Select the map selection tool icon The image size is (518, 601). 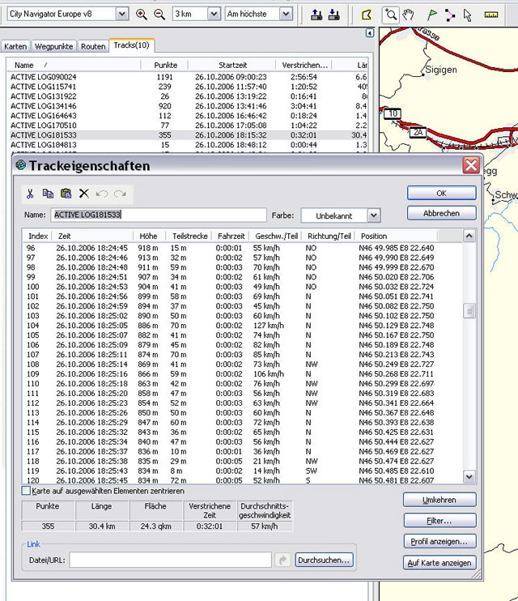point(367,15)
